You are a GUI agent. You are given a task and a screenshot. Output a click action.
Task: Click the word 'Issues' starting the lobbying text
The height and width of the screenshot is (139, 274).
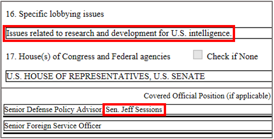click(x=17, y=33)
